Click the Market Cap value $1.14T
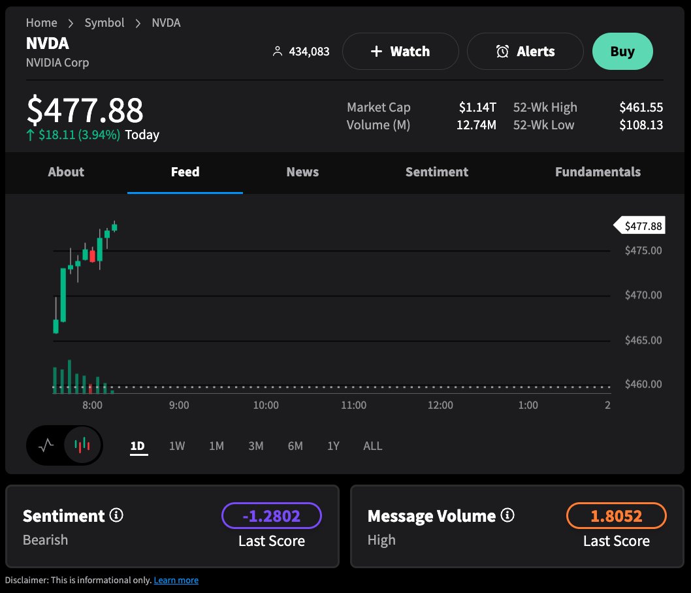Screen dimensions: 691x593 (477, 107)
